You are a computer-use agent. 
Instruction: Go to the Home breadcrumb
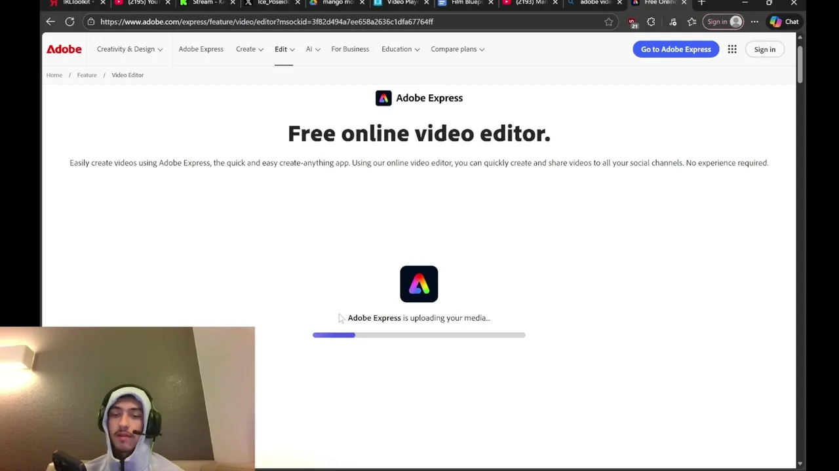click(54, 75)
